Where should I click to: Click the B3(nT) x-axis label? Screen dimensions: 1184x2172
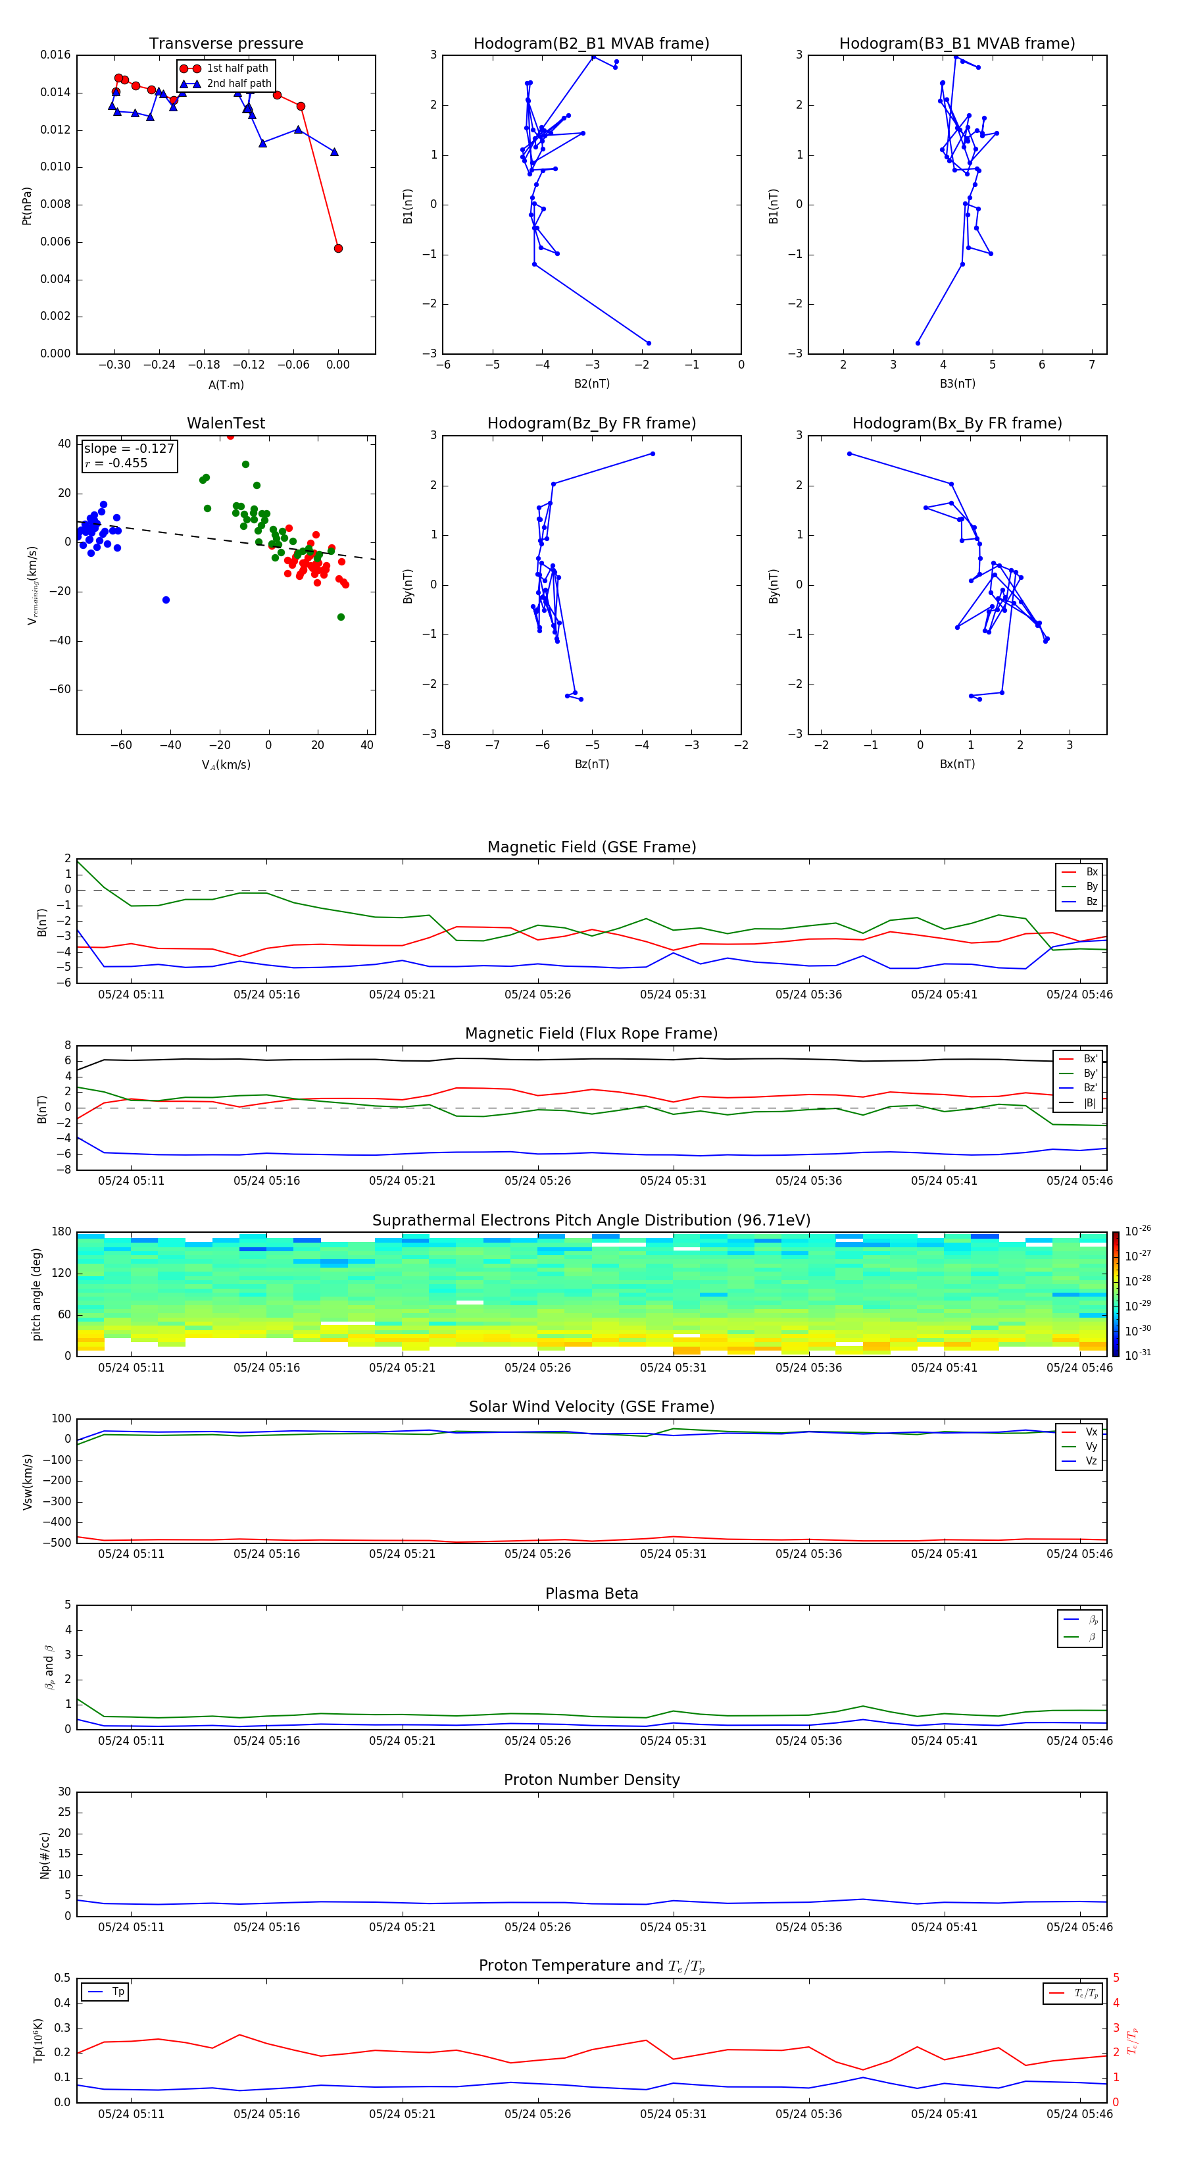click(957, 384)
